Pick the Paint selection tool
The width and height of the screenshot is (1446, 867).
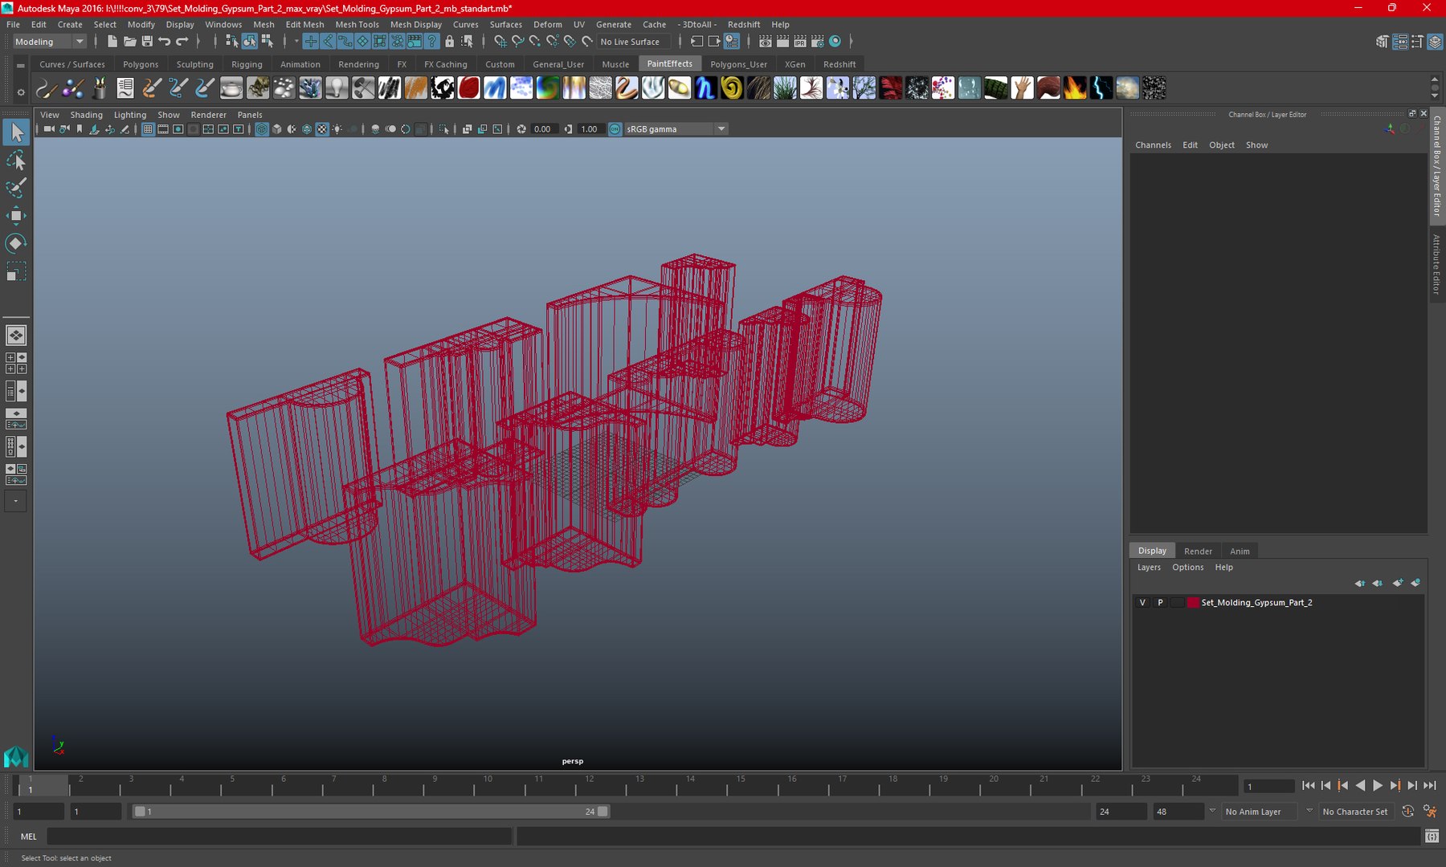coord(16,188)
